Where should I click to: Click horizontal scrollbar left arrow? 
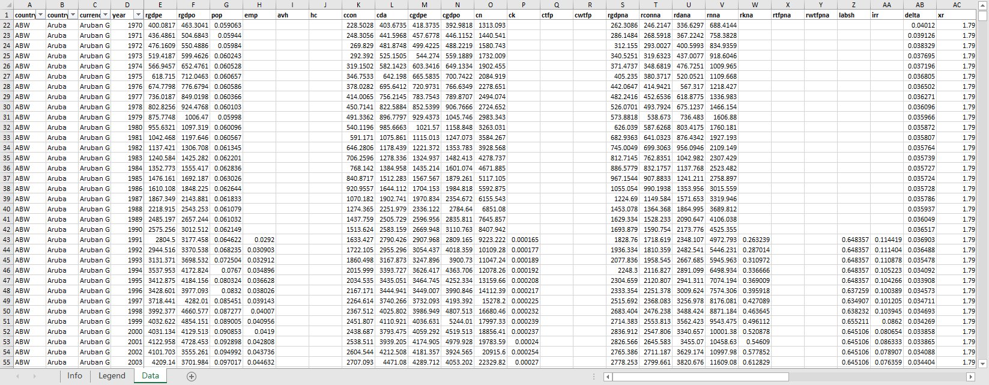[x=608, y=377]
